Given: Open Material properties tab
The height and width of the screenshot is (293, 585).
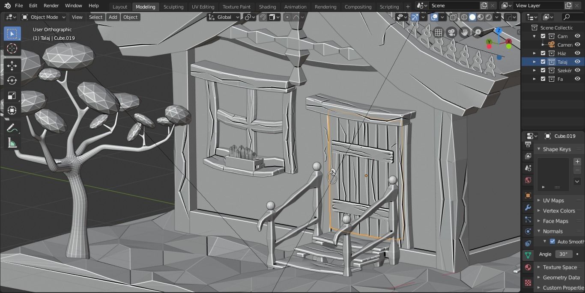Looking at the screenshot, I should [x=528, y=267].
